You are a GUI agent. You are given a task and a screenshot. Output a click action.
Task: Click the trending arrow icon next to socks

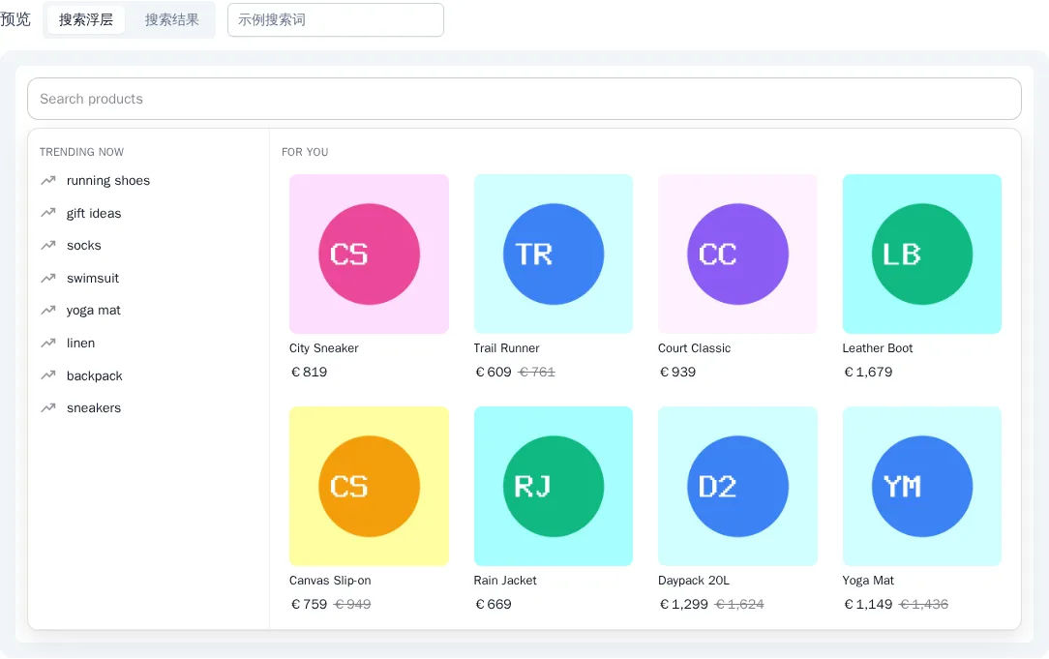click(48, 246)
